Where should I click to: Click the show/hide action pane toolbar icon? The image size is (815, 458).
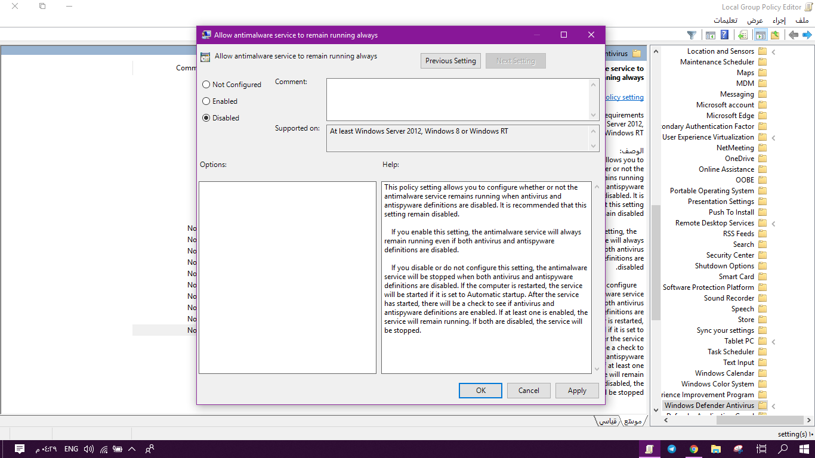[x=710, y=35]
